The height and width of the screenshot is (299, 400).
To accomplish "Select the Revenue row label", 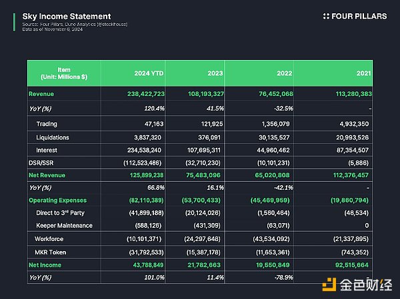I will (x=41, y=94).
